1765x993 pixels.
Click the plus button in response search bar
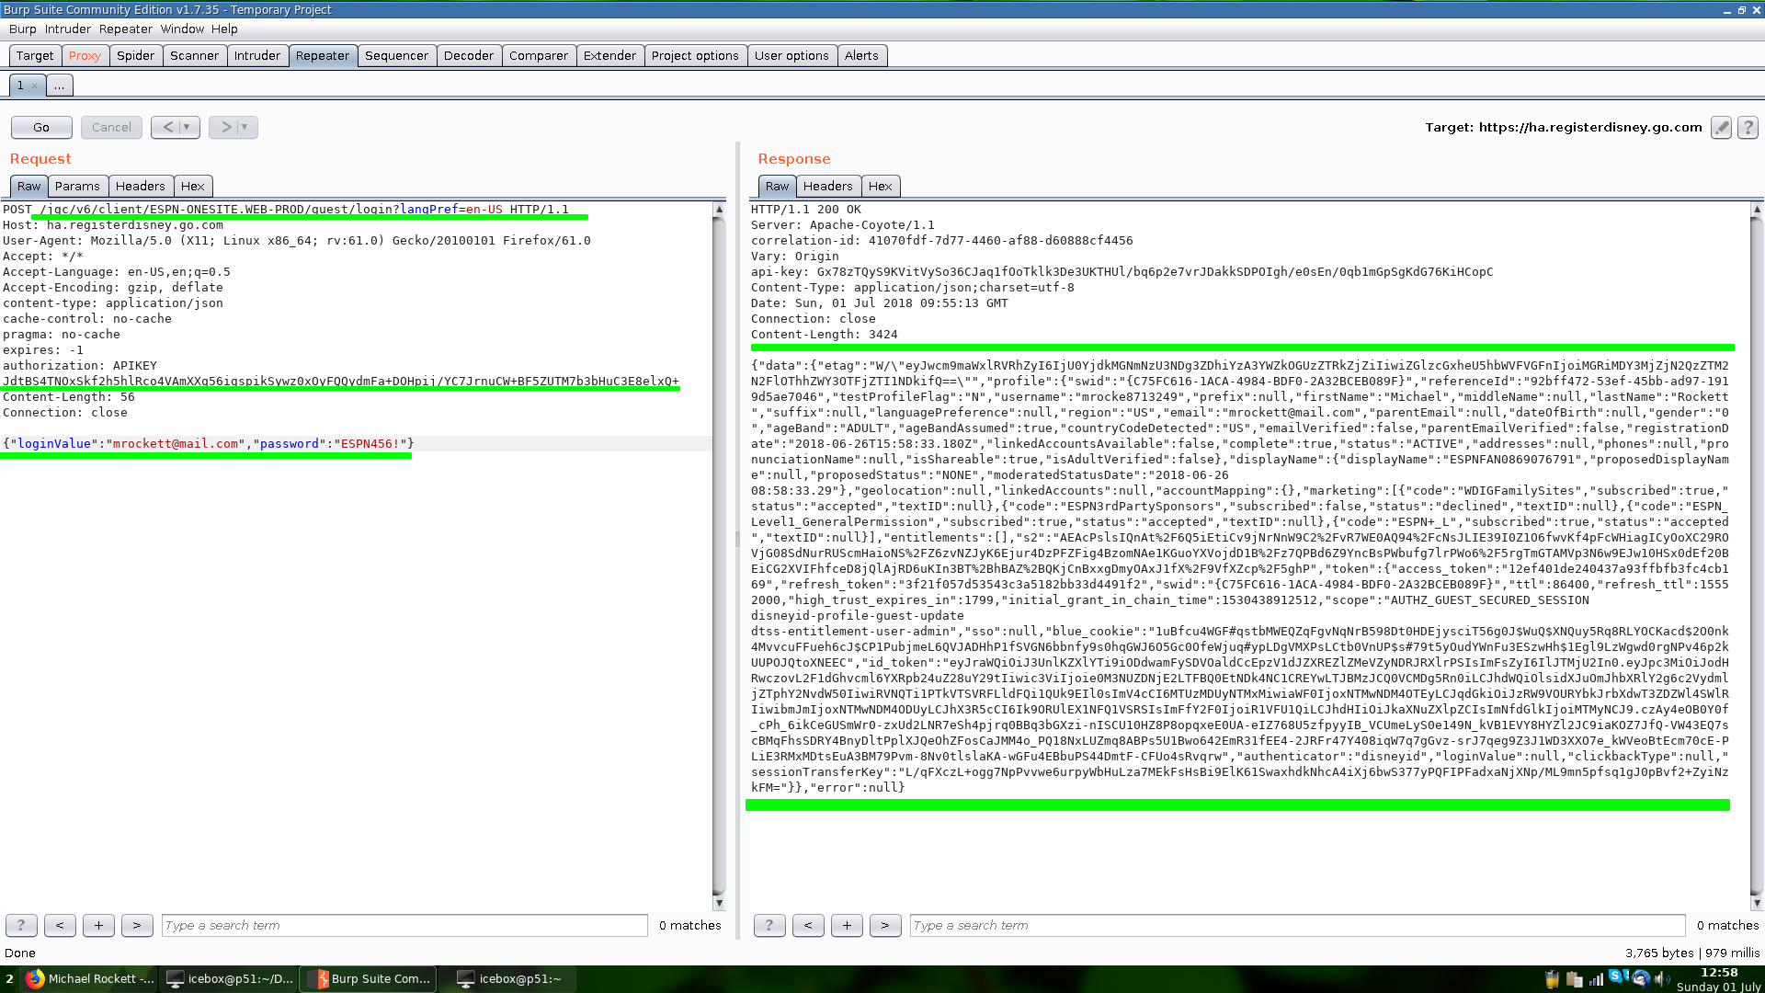(847, 925)
